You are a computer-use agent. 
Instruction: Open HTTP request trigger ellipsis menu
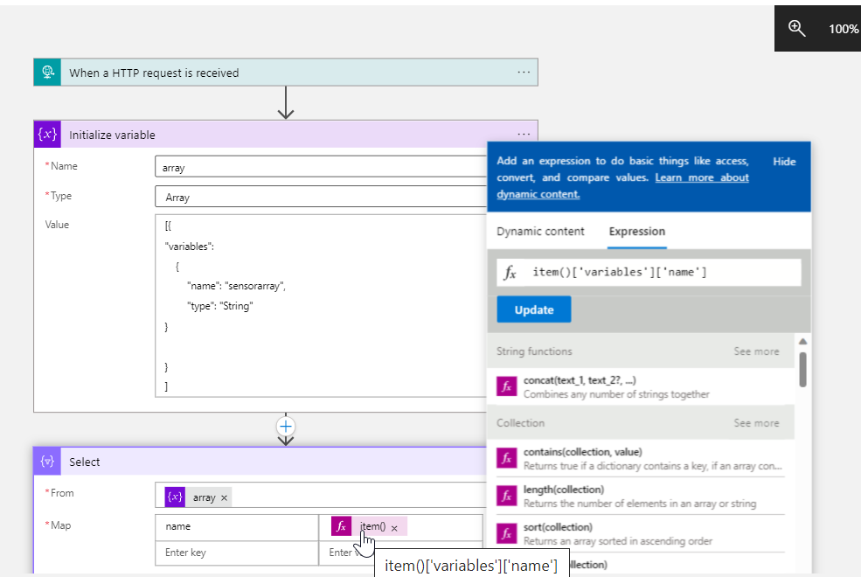click(x=524, y=73)
